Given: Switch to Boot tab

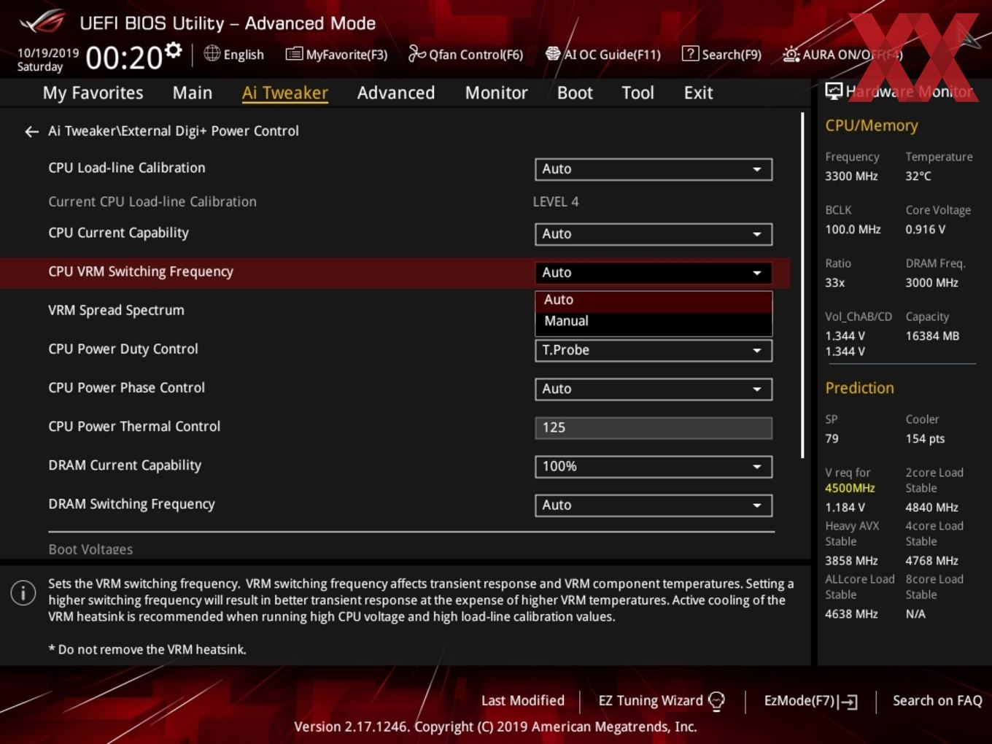Looking at the screenshot, I should tap(575, 93).
